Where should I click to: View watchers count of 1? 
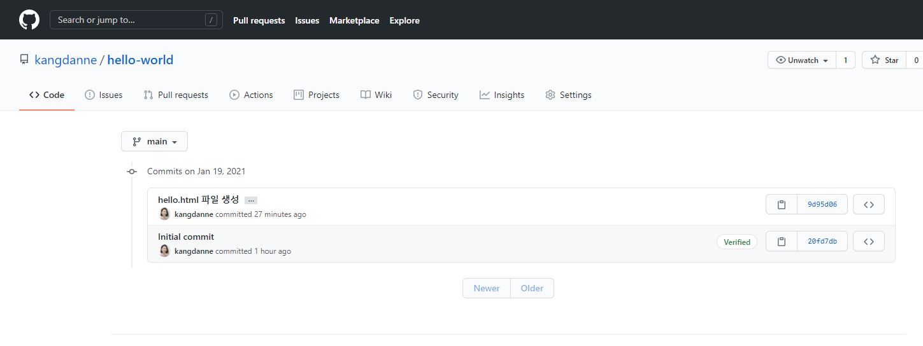[845, 60]
